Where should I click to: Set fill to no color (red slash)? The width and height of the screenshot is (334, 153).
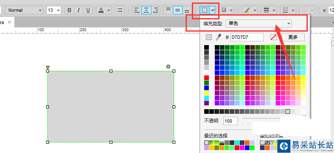click(x=274, y=37)
